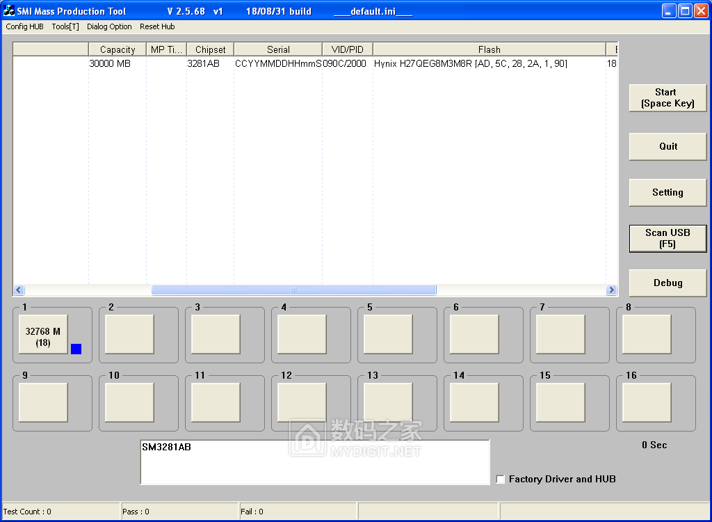Click the Chipset column header

click(x=210, y=49)
